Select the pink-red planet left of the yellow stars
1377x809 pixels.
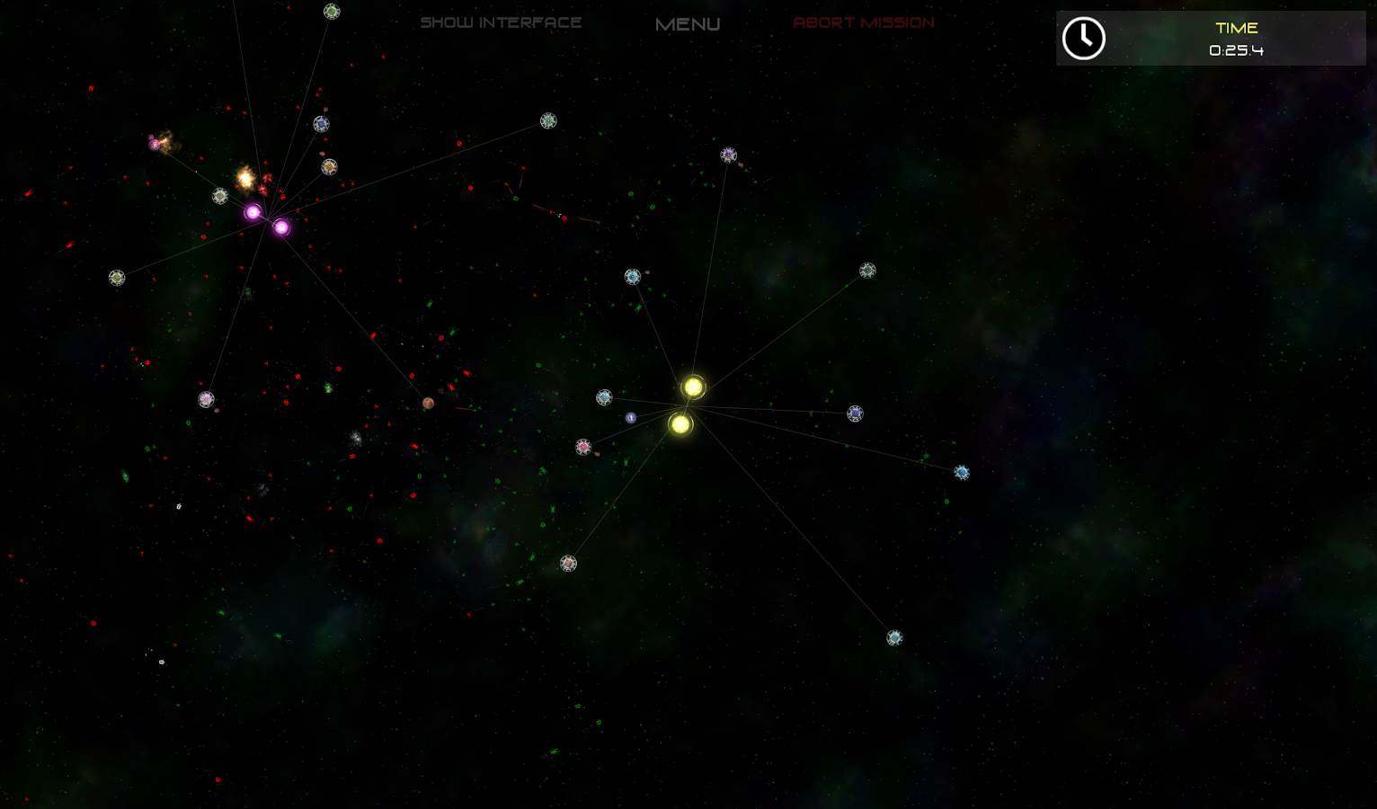click(583, 447)
